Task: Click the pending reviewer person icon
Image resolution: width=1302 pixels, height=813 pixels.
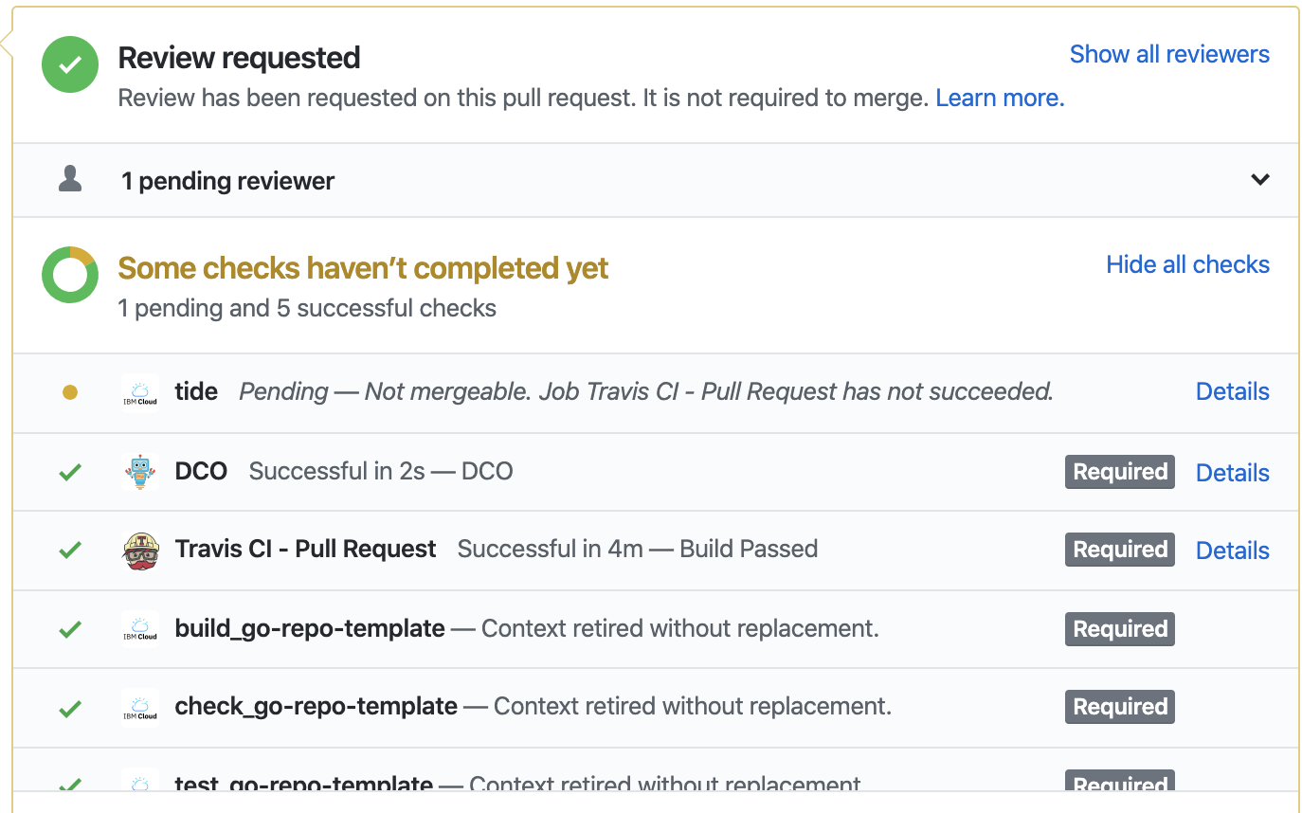Action: [70, 179]
